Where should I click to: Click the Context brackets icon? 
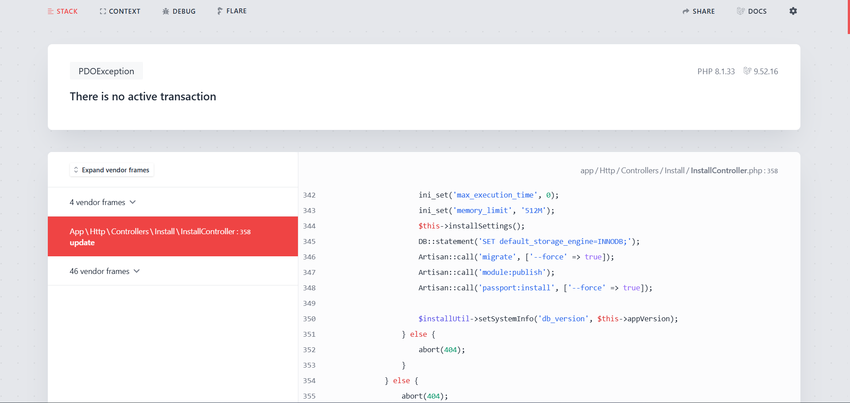coord(103,11)
